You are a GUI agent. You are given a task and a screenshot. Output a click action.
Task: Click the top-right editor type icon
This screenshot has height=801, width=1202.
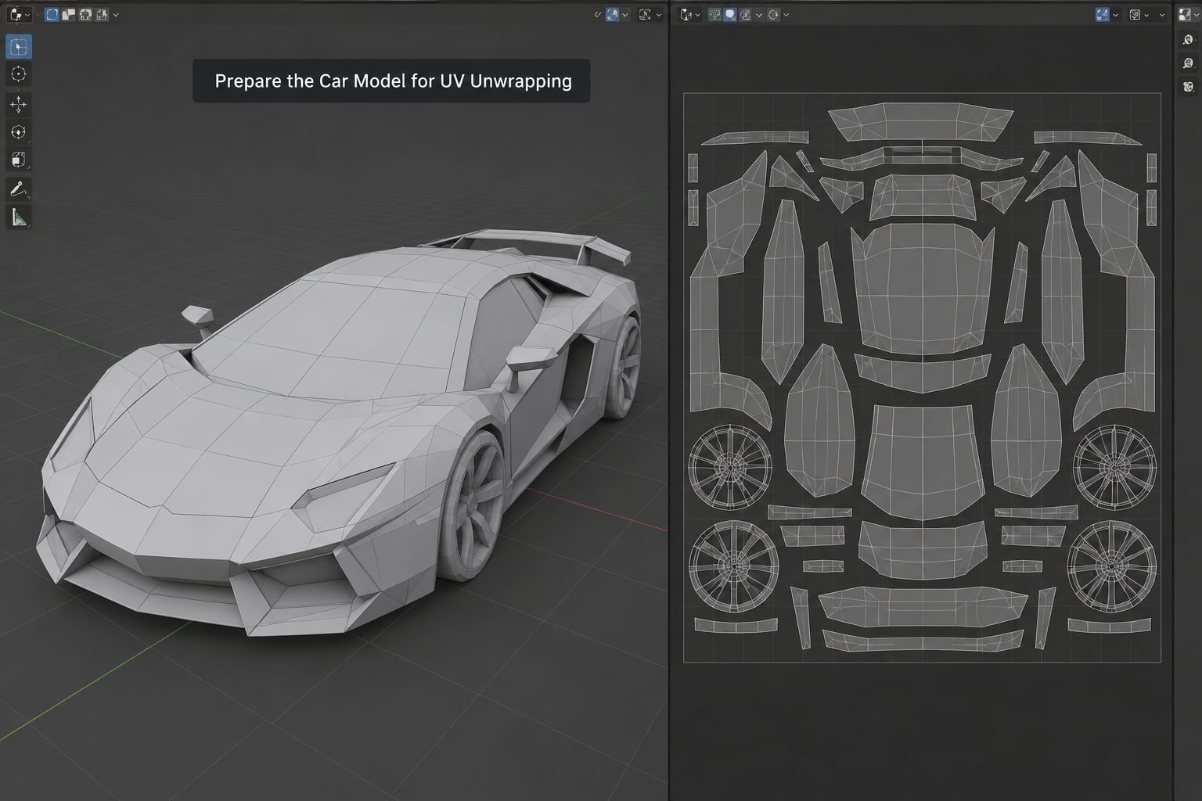coord(1186,14)
